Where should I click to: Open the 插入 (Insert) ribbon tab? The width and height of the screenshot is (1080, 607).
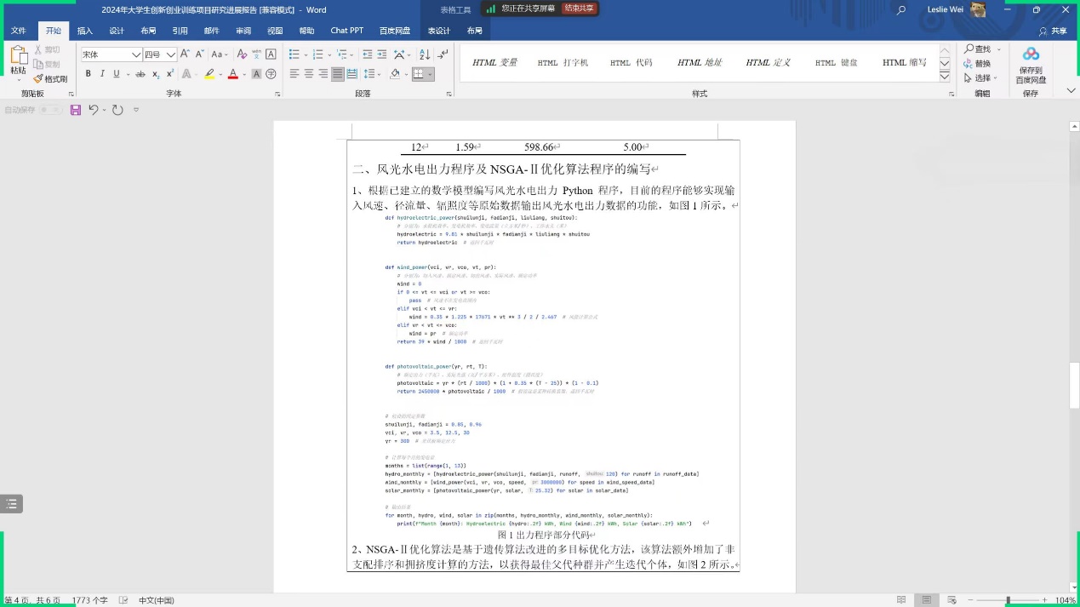click(85, 31)
